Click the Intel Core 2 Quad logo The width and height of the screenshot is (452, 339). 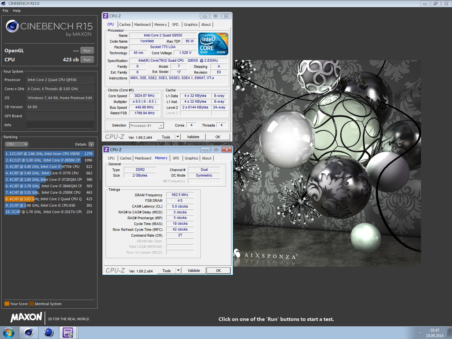click(x=213, y=44)
